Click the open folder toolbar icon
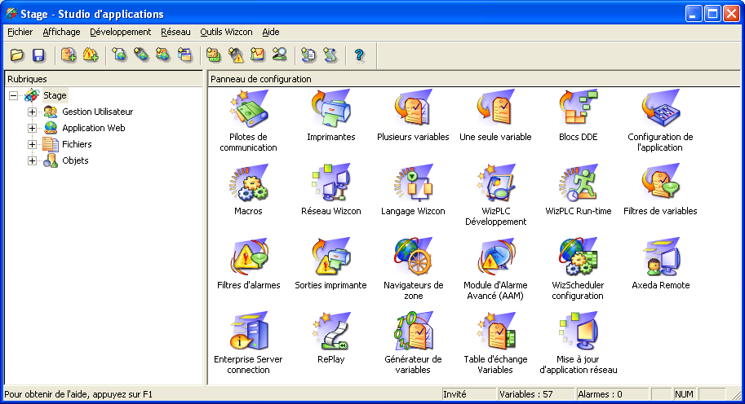Viewport: 745px width, 404px height. tap(17, 55)
